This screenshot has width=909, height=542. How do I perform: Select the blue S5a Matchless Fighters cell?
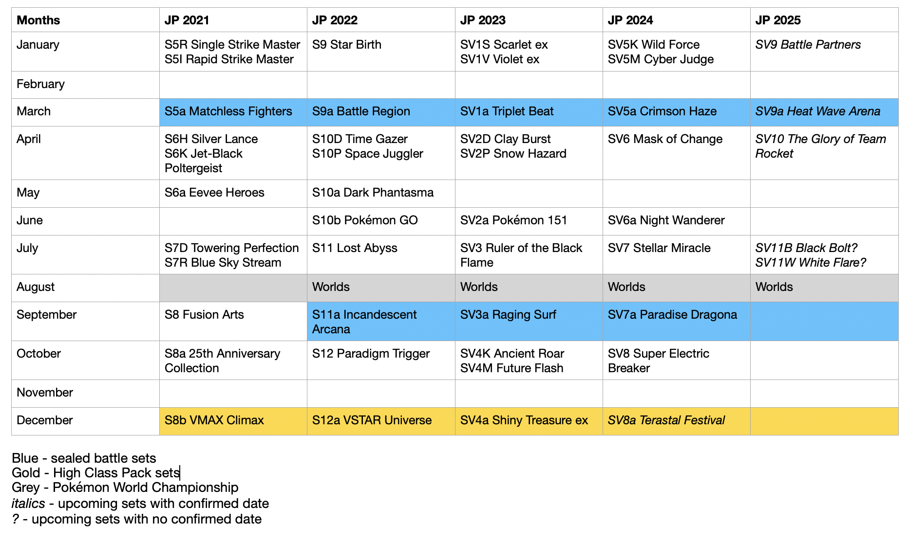click(x=233, y=112)
